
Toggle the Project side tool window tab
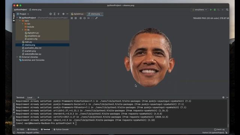14,17
